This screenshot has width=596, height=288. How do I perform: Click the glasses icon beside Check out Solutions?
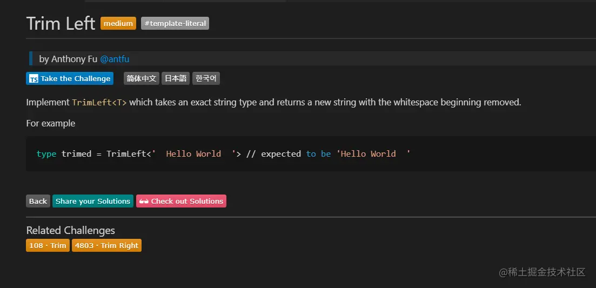coord(144,202)
